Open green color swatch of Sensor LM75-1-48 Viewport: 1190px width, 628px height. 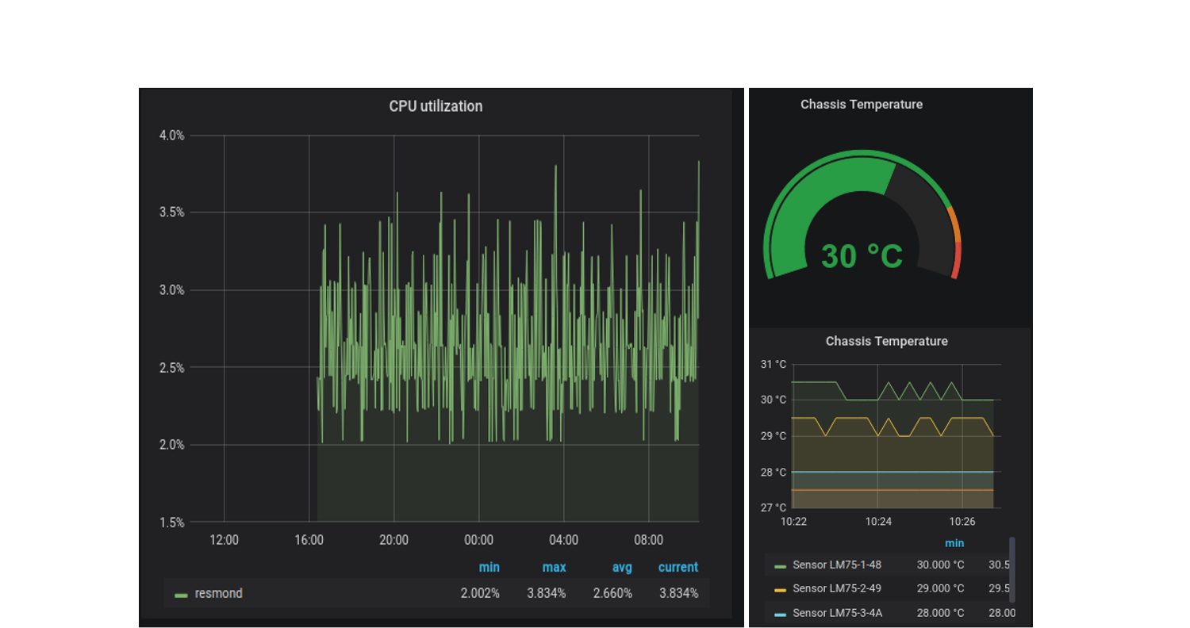click(x=780, y=566)
